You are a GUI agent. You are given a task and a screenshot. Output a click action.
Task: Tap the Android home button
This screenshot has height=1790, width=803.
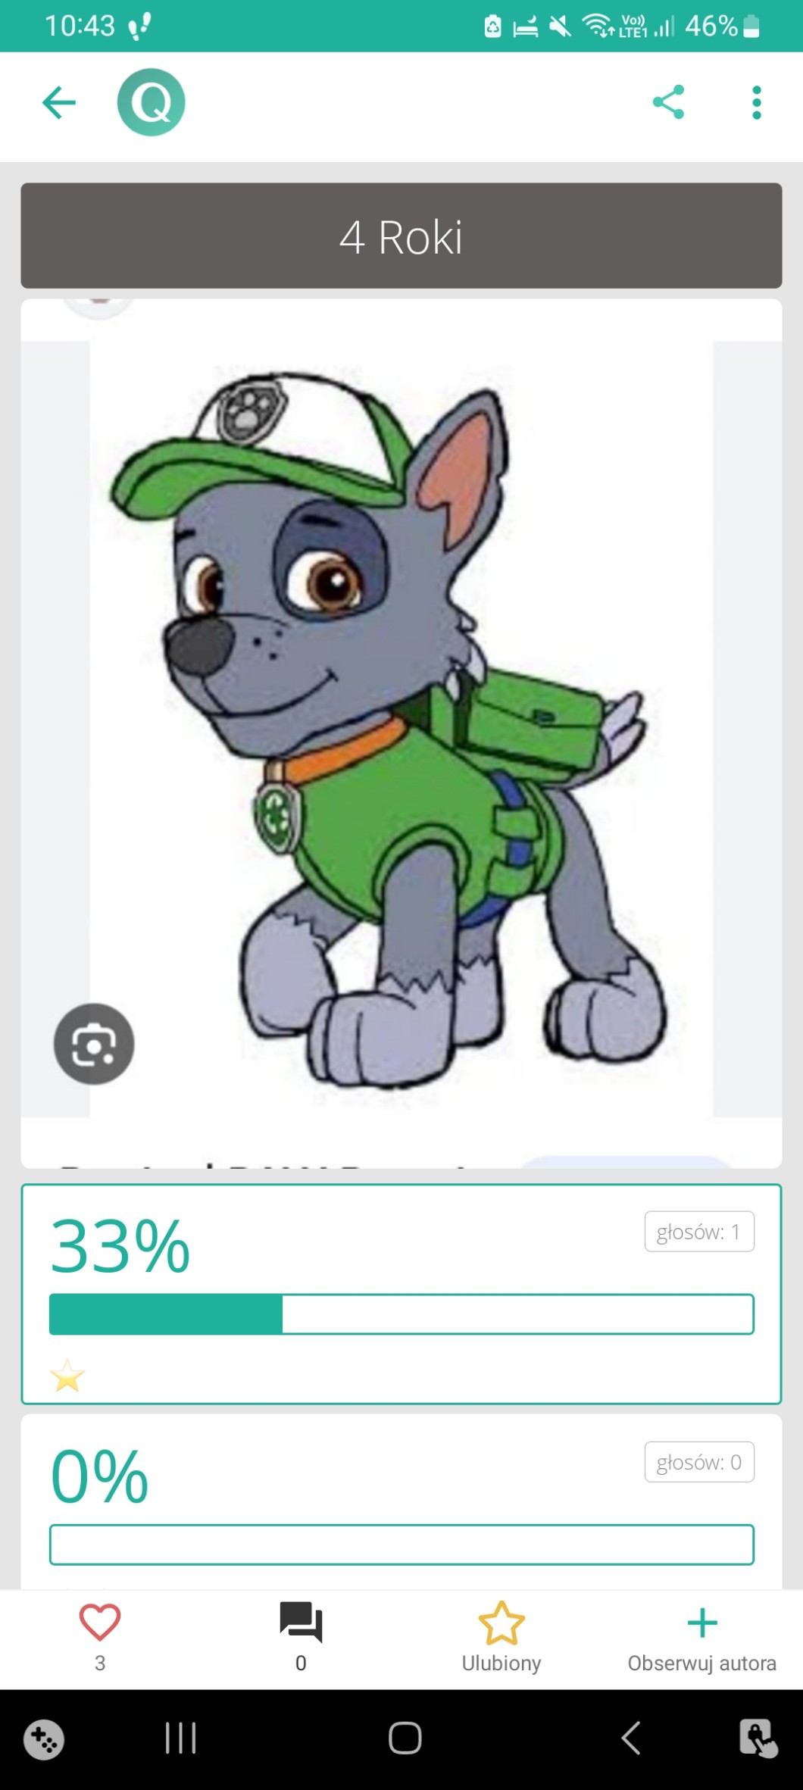[405, 1738]
